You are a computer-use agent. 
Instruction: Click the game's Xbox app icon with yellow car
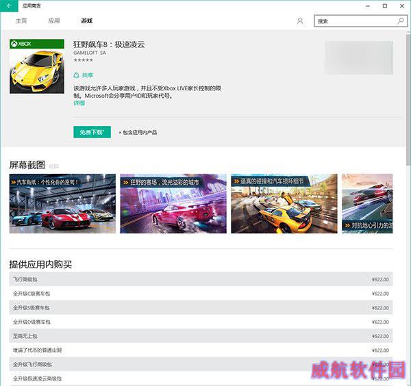(37, 66)
